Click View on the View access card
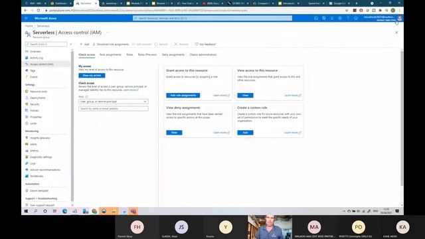Viewport: 425px width, 239px height. tap(245, 96)
